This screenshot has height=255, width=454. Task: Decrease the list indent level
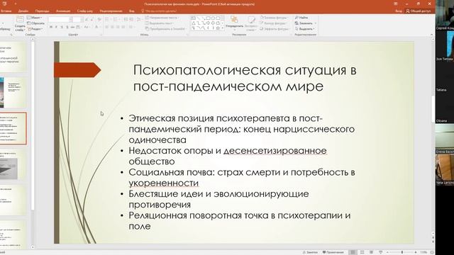[126, 19]
